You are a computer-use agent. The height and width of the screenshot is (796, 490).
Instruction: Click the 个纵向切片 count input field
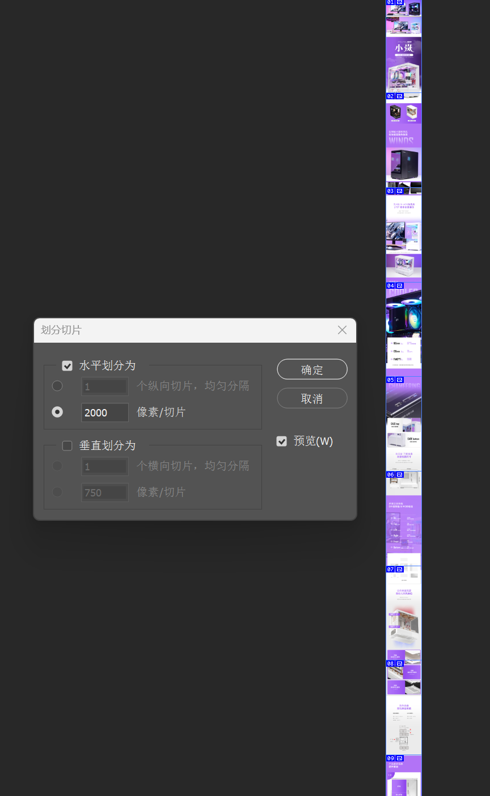coord(105,386)
